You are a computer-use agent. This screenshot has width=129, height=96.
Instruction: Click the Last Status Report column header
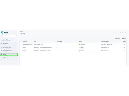click(x=105, y=41)
